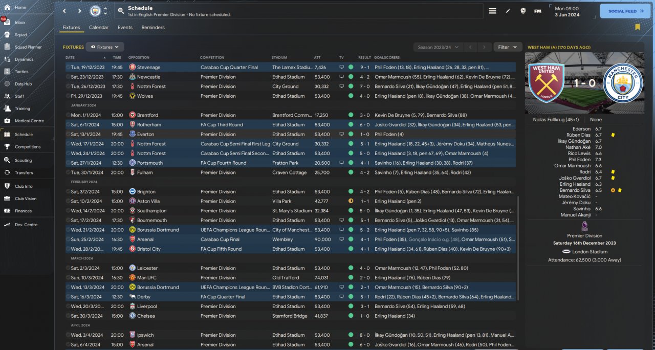Click the Newcastle opposition link

coord(148,77)
